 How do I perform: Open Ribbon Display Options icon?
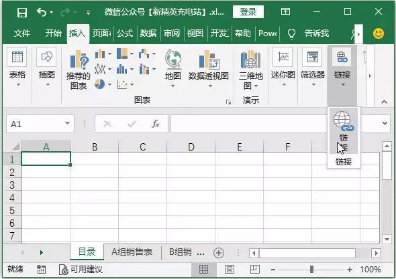point(285,11)
